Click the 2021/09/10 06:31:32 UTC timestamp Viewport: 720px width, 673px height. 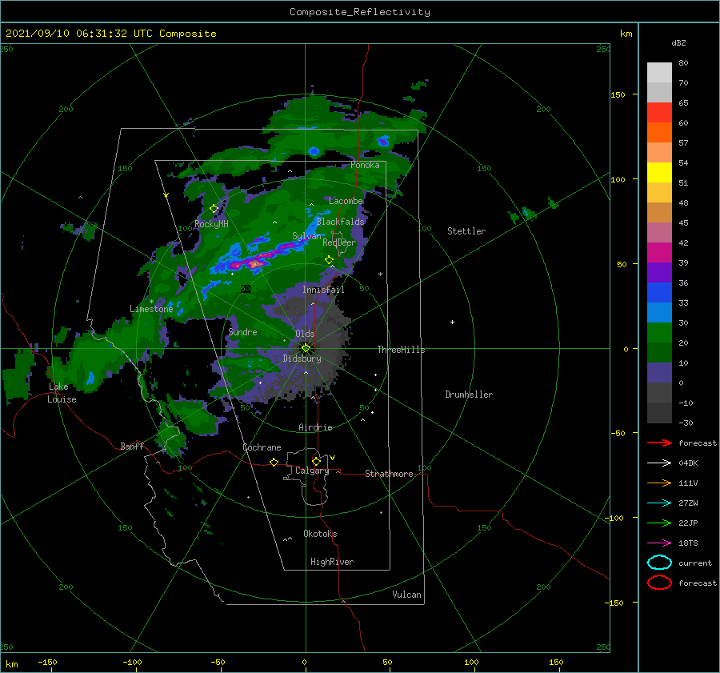click(x=111, y=34)
